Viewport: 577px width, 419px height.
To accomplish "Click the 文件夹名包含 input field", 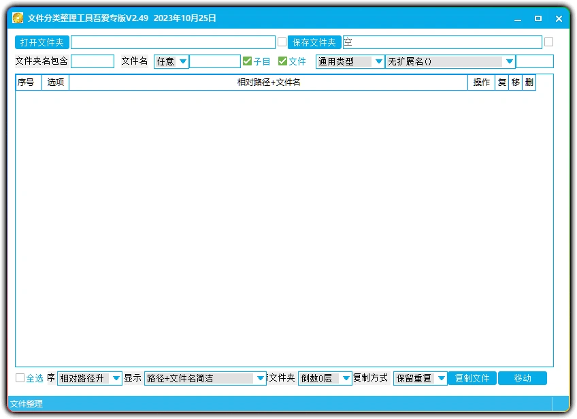I will [x=93, y=61].
